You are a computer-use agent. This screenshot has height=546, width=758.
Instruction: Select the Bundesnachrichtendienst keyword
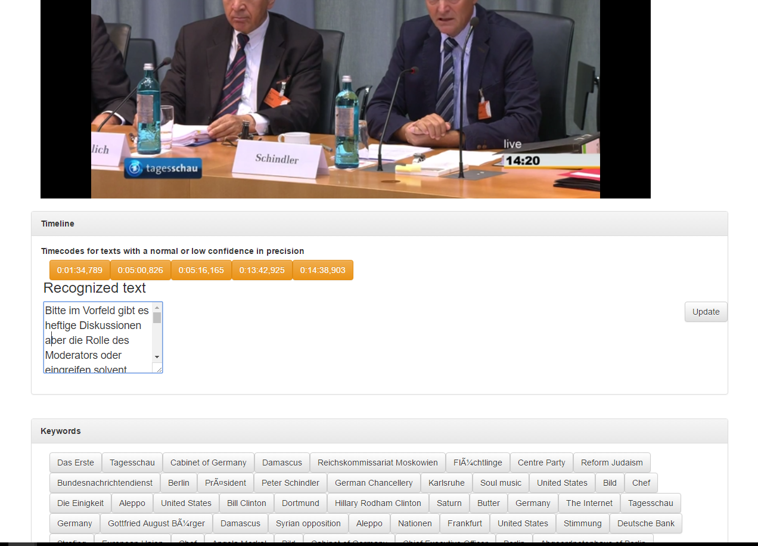105,483
